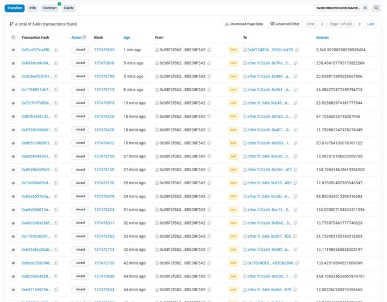Screen dimensions: 387x302
Task: Go to the previous page arrow
Action: click(x=322, y=24)
